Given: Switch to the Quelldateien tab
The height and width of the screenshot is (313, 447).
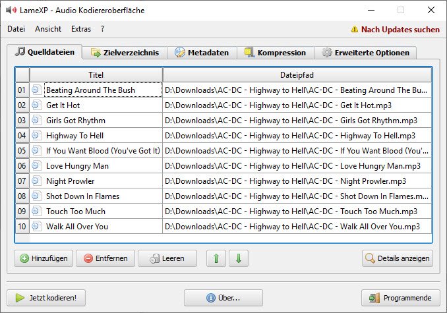Looking at the screenshot, I should pyautogui.click(x=45, y=52).
